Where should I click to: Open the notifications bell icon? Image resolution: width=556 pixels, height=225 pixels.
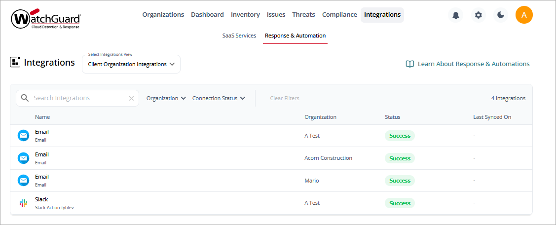pyautogui.click(x=456, y=15)
